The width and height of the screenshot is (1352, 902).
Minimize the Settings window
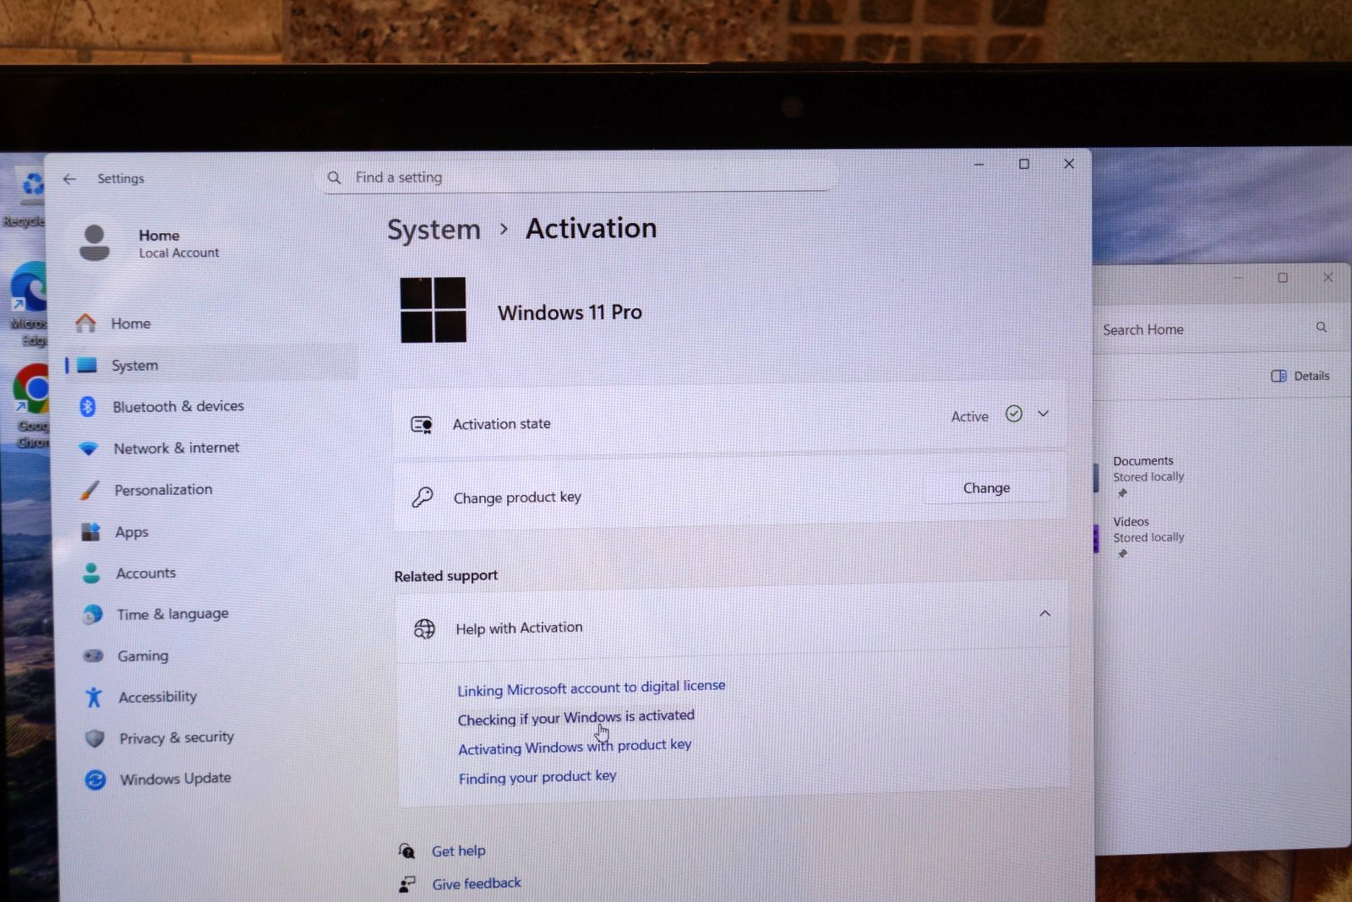pyautogui.click(x=979, y=164)
